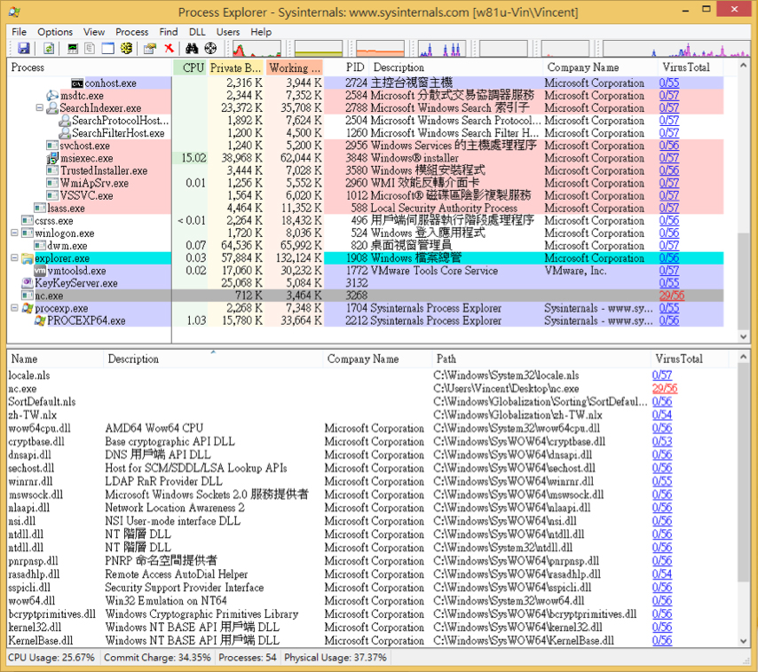Open the VirusTotal 0/56 link for explorer.exe

coord(669,257)
